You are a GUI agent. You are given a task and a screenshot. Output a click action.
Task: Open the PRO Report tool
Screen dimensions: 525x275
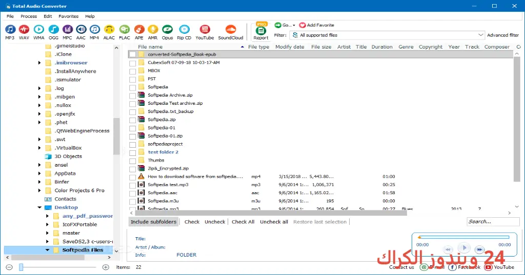(x=261, y=31)
